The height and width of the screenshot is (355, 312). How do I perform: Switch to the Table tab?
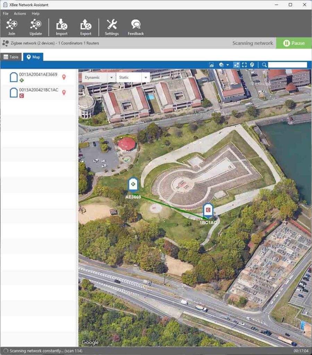click(x=11, y=57)
